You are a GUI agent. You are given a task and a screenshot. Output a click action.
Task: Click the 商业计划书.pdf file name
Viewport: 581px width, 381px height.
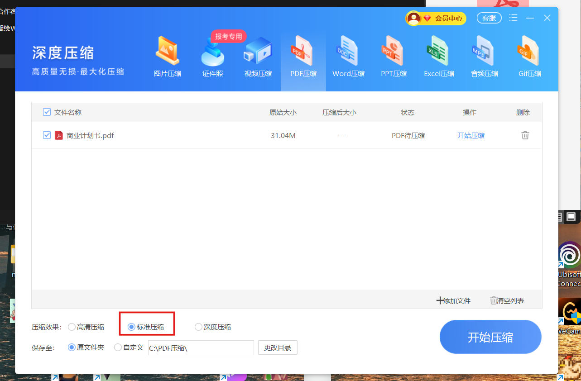coord(90,135)
